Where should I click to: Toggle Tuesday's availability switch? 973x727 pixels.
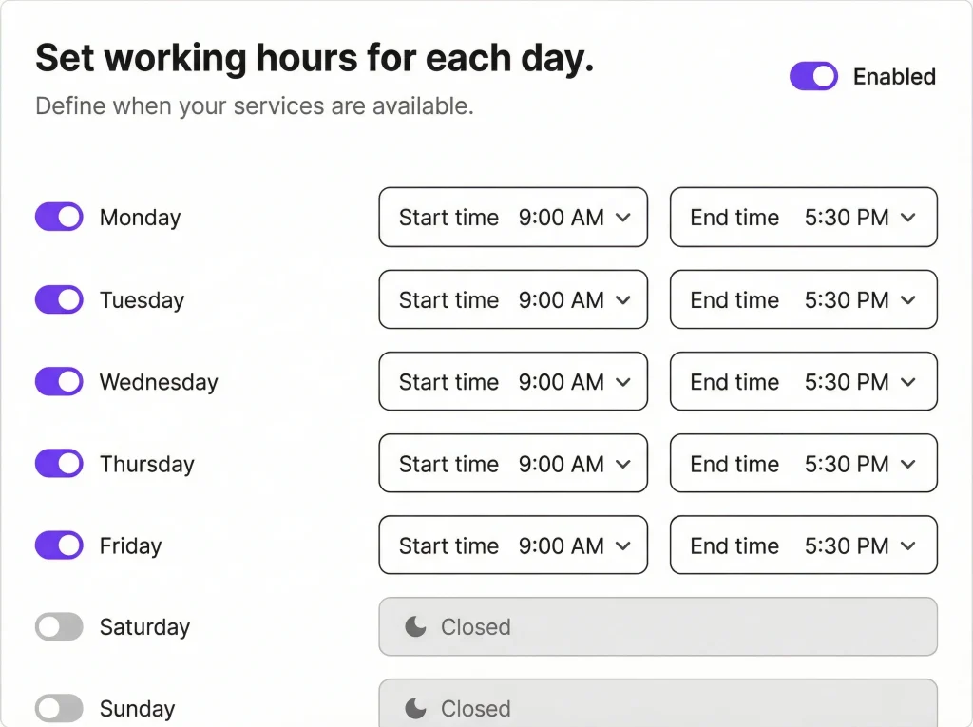58,299
